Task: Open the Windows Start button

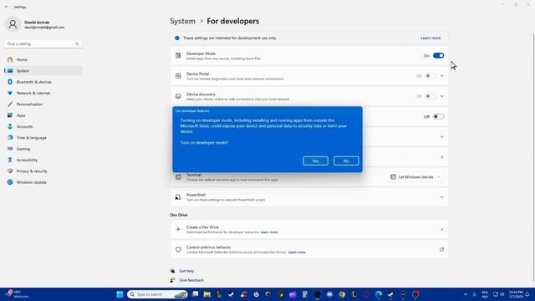Action: [x=120, y=294]
